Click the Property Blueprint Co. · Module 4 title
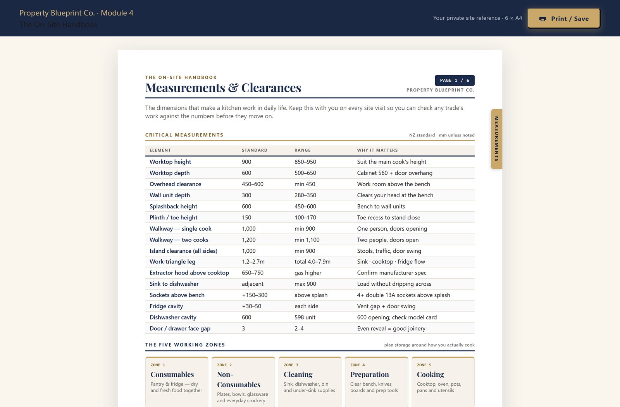The height and width of the screenshot is (407, 620). [76, 13]
